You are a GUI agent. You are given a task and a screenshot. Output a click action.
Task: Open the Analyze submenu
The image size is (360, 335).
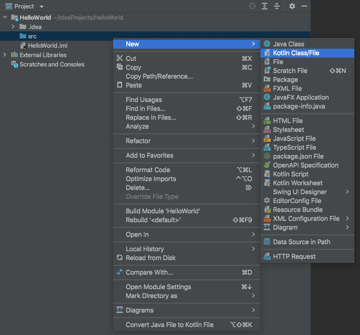click(187, 126)
